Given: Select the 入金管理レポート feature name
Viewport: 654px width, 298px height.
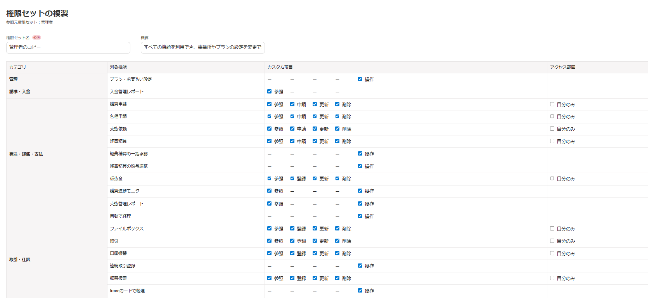Looking at the screenshot, I should pyautogui.click(x=126, y=92).
